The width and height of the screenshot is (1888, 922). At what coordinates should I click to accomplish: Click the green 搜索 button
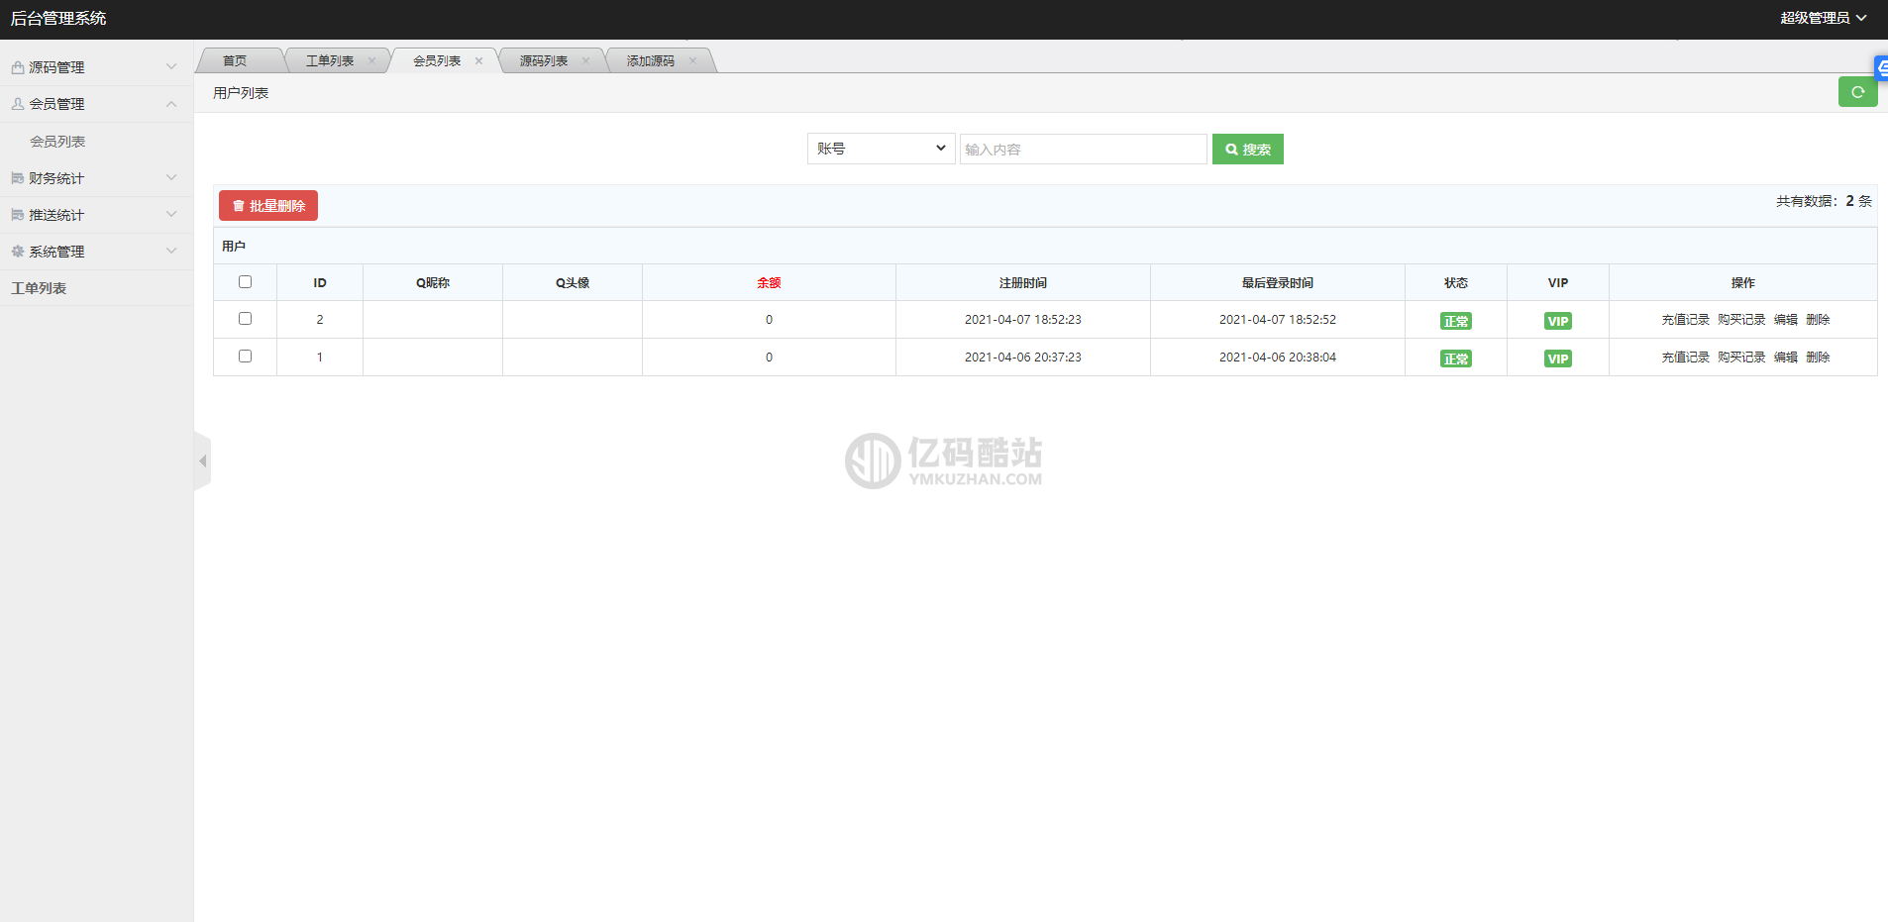tap(1247, 149)
